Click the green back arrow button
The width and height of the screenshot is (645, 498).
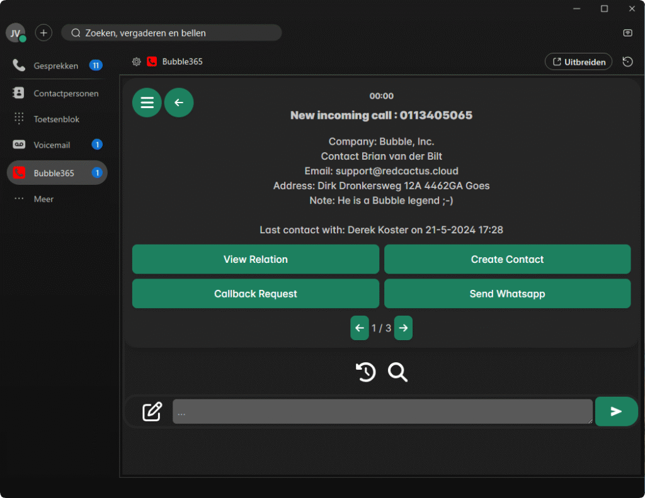point(179,102)
